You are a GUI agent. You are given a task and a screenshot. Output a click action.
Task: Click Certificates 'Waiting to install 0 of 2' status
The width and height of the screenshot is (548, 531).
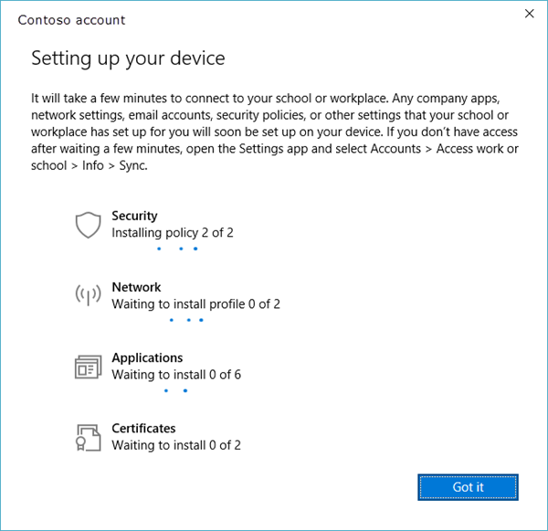point(176,445)
